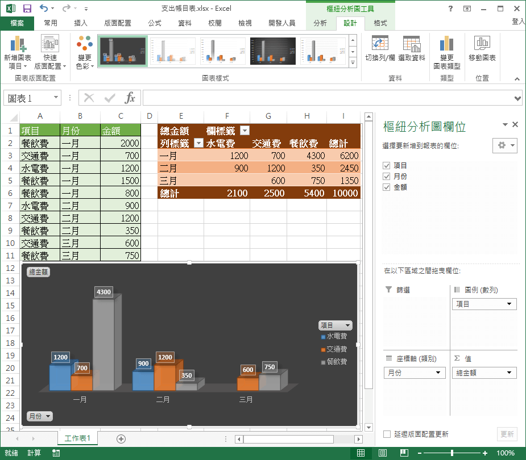Click the 切換列/欄 (Switch Row/Column) icon

(x=379, y=44)
